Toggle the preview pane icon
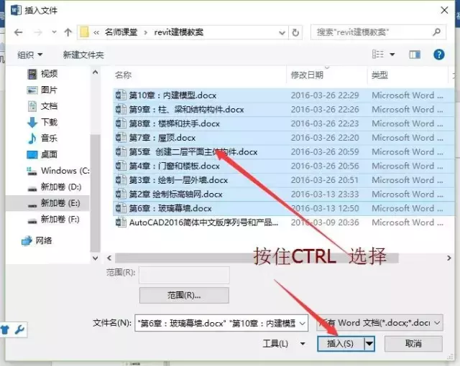 click(x=415, y=55)
